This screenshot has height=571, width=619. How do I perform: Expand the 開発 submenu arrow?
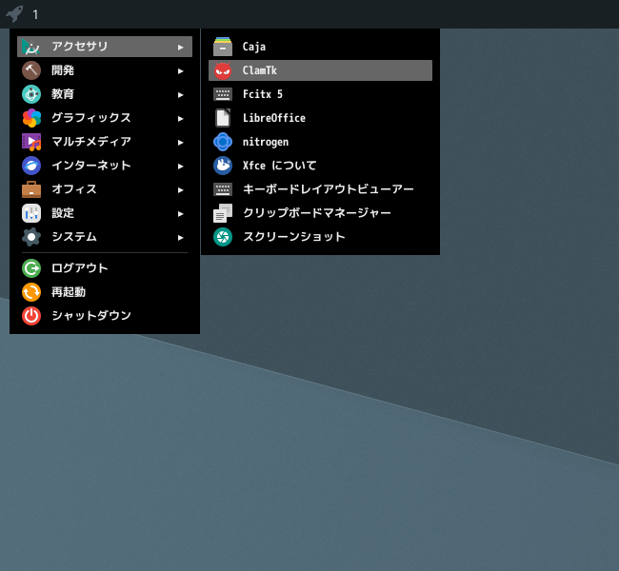coord(180,71)
